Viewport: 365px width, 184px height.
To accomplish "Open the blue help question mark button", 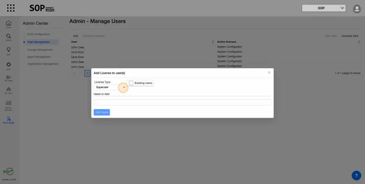I will point(356,175).
